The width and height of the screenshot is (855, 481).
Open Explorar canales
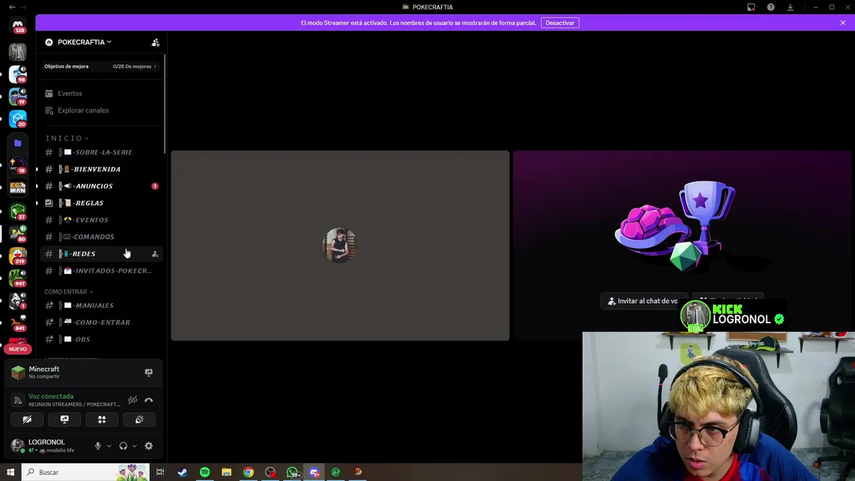[x=101, y=110]
